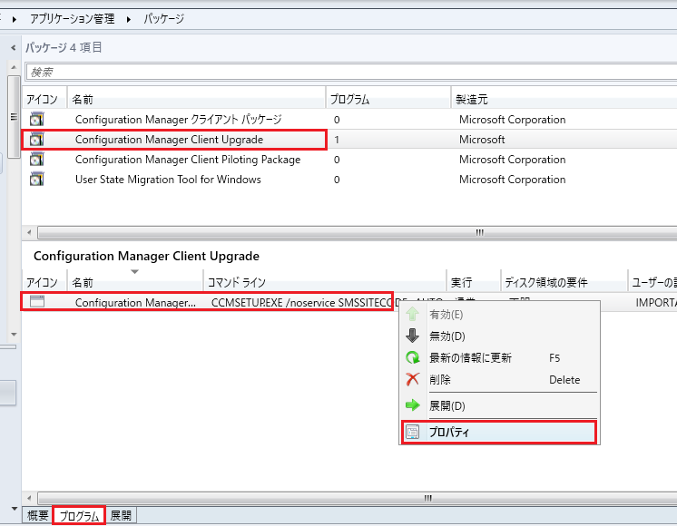
Task: Click the navigation pane vertical scrollbar thumb
Action: coord(14,117)
